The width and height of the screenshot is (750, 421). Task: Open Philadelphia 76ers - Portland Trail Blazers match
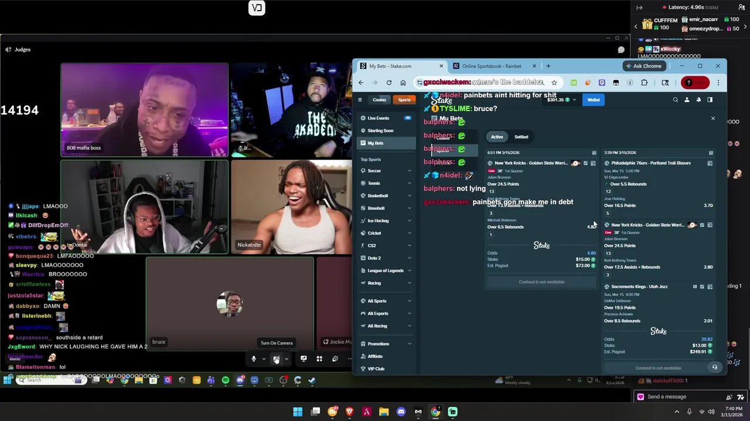pos(650,163)
